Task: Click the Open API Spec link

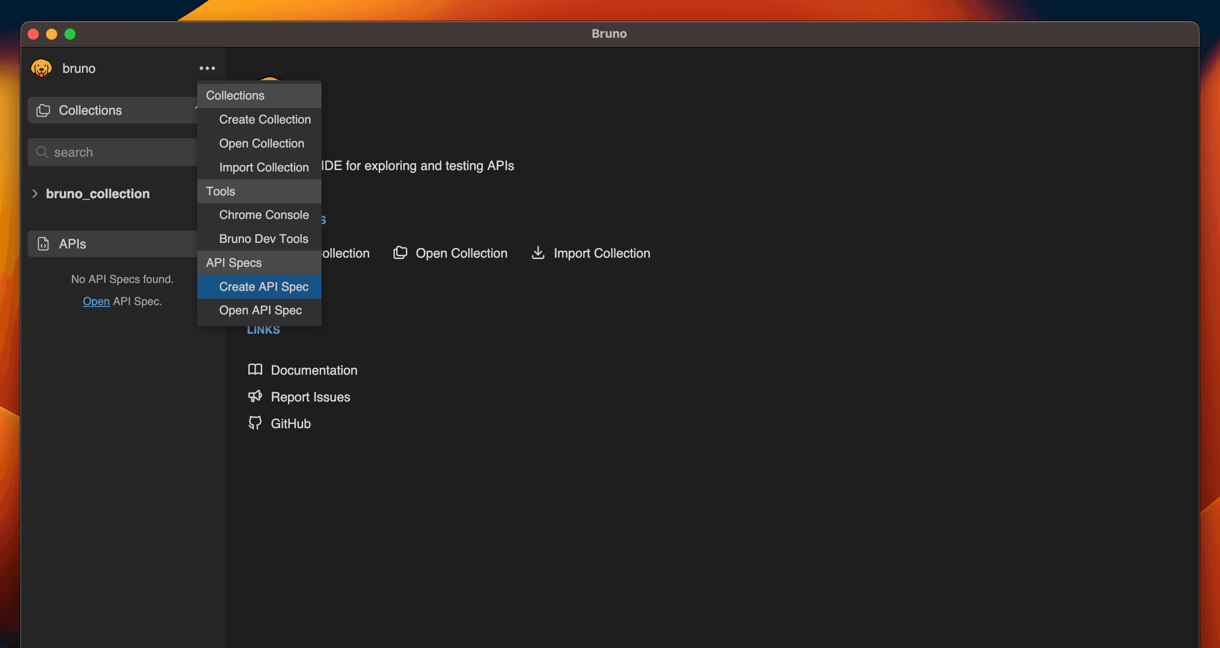Action: point(96,301)
